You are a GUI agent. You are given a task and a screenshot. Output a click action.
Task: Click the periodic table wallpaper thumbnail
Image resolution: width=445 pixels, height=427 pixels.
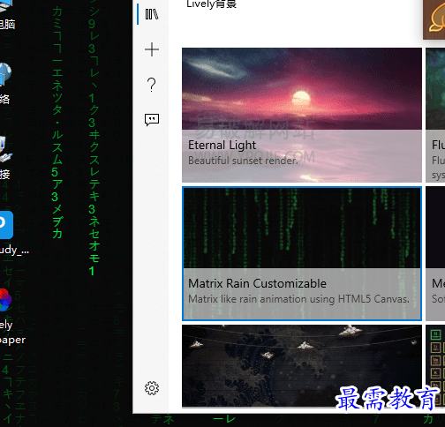click(435, 366)
